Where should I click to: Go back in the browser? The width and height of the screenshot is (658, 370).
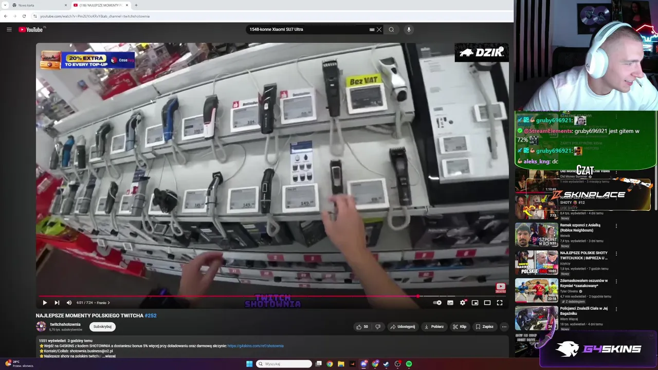coord(6,16)
